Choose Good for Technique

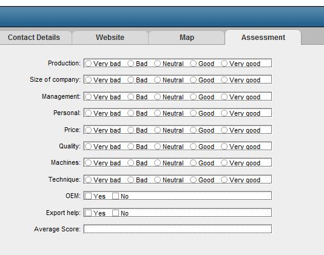(x=193, y=180)
